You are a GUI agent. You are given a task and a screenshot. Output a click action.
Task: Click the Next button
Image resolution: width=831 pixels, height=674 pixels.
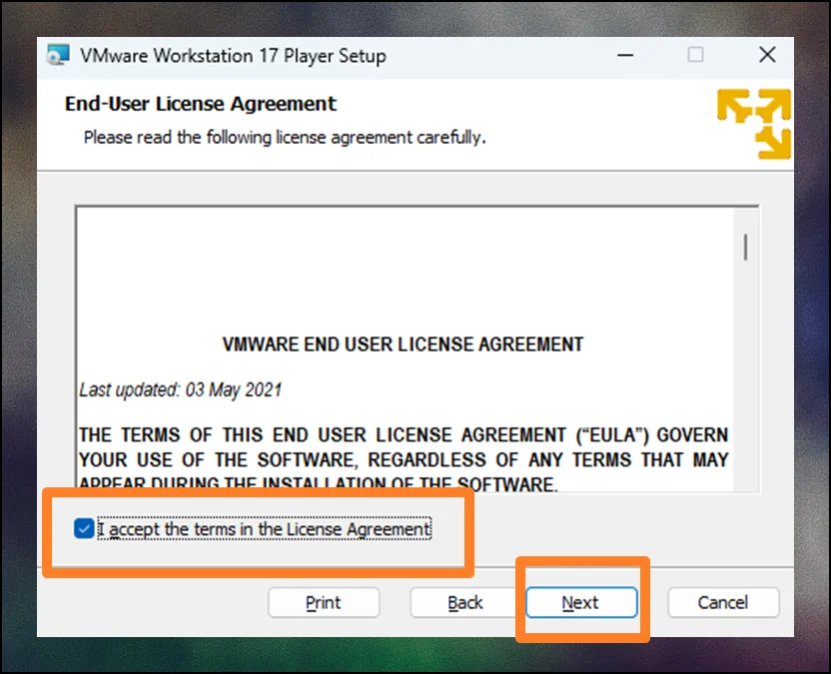(x=581, y=602)
